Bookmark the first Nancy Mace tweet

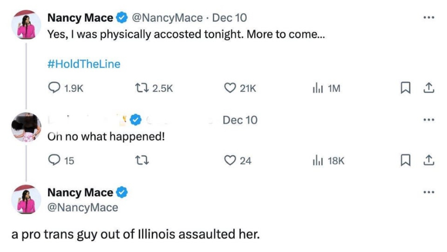pyautogui.click(x=406, y=88)
